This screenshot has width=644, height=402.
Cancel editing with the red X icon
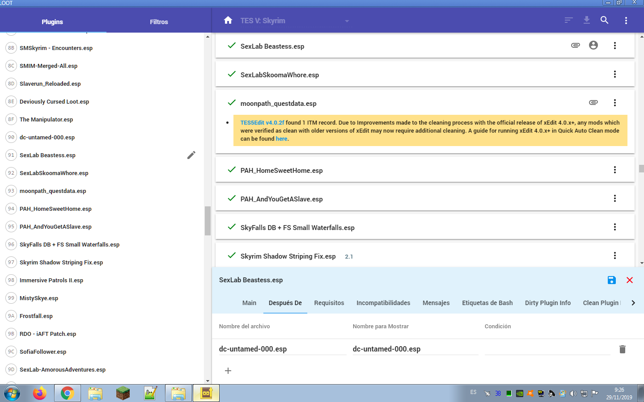(x=630, y=280)
